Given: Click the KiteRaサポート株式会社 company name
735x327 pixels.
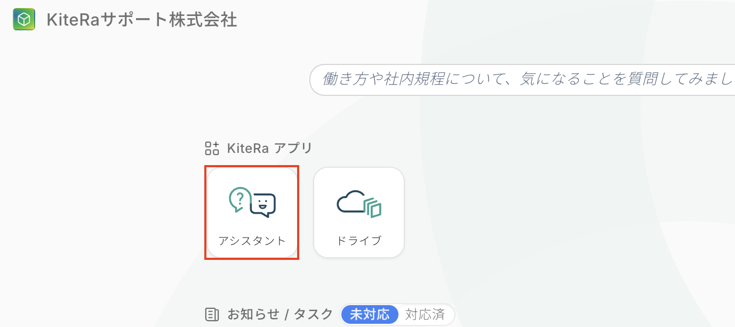Looking at the screenshot, I should pos(142,20).
